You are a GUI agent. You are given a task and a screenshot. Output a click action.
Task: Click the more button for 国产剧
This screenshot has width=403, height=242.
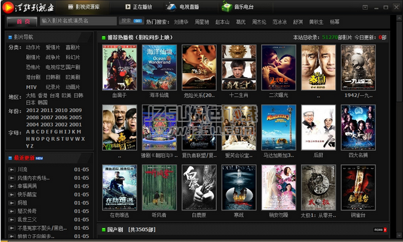click(x=380, y=230)
